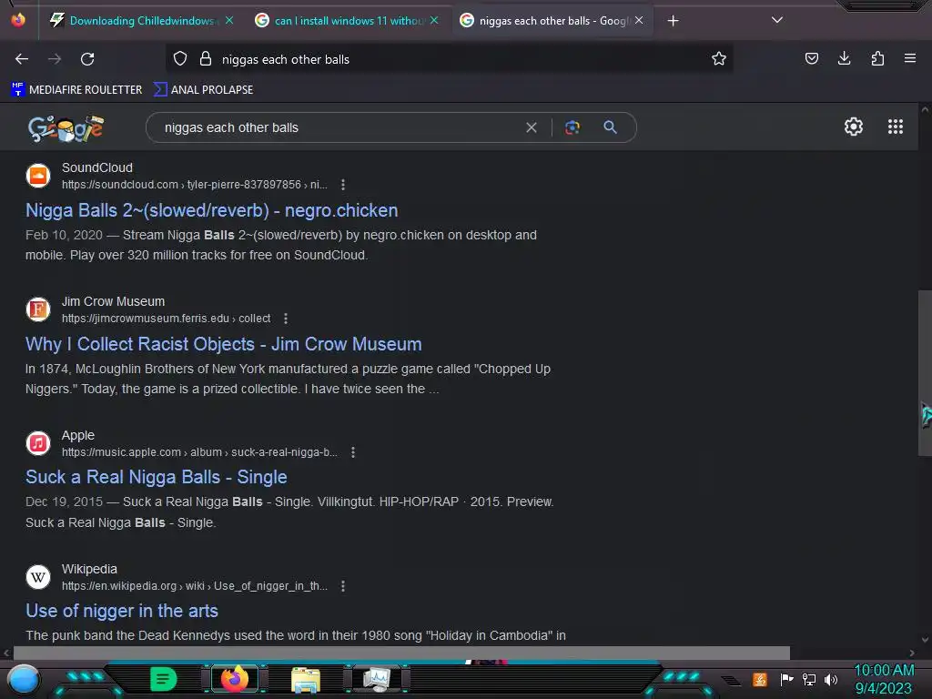The height and width of the screenshot is (699, 932).
Task: Open the Wikipedia result title link
Action: [x=122, y=611]
